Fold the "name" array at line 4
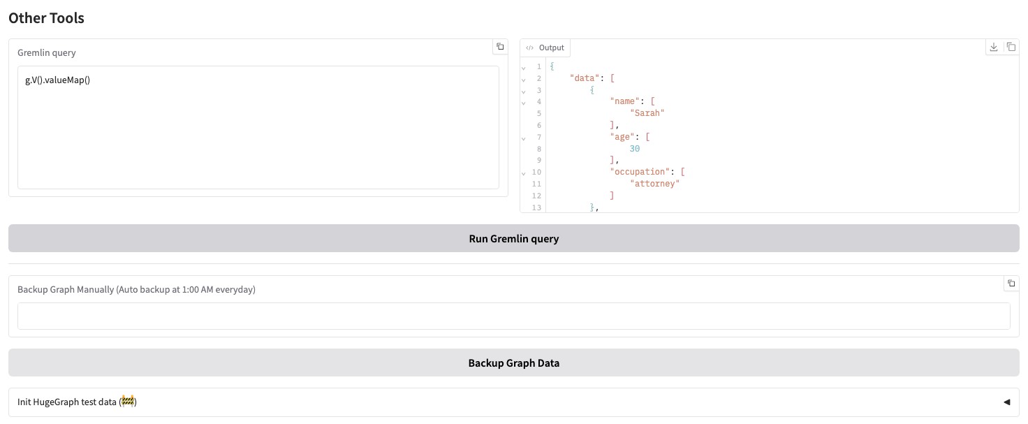 click(x=524, y=103)
